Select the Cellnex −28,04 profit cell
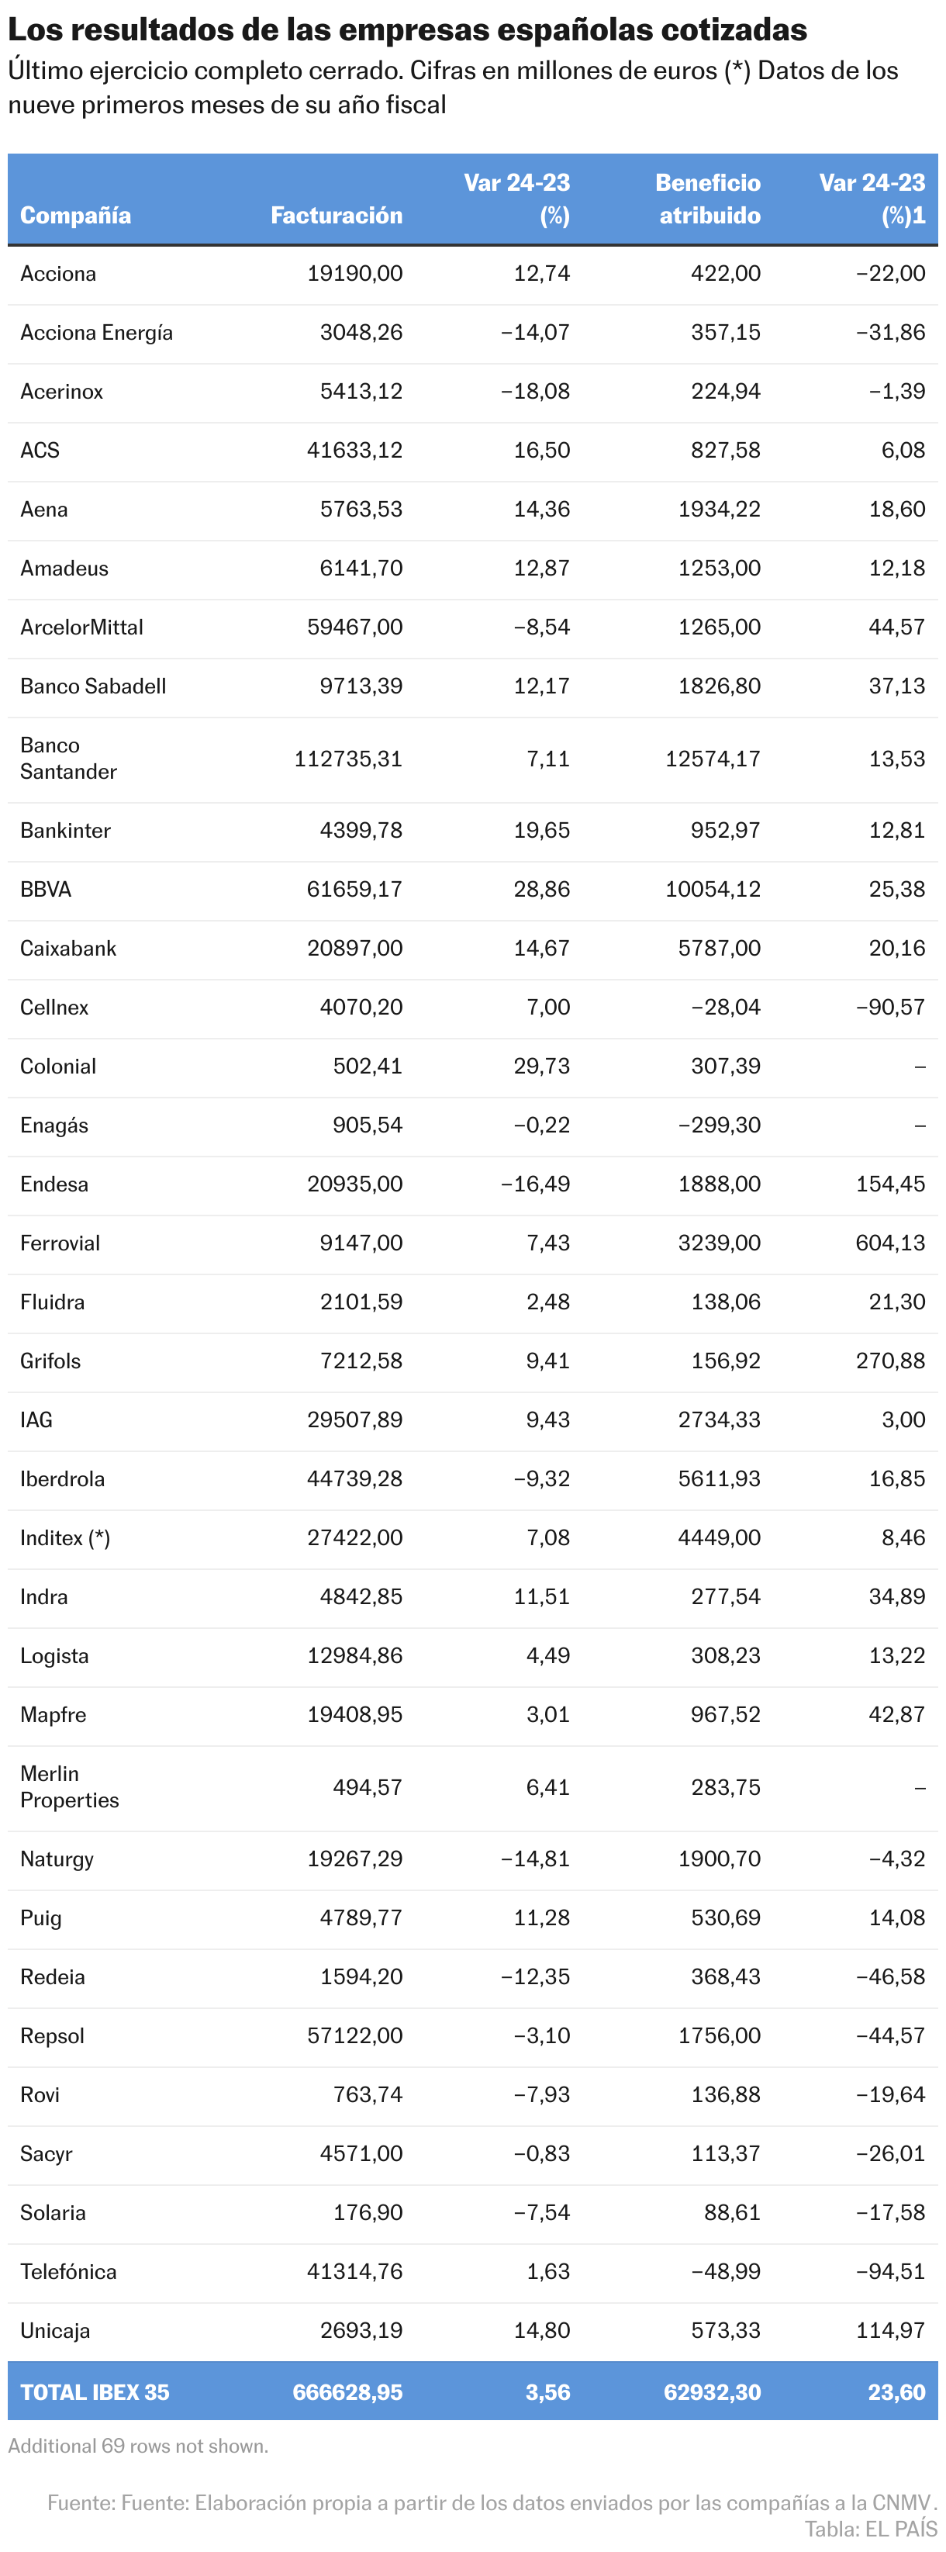The width and height of the screenshot is (946, 2552). 725,1007
